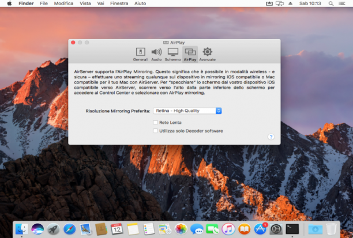Open the File menu
This screenshot has width=353, height=238.
pyautogui.click(x=44, y=3)
